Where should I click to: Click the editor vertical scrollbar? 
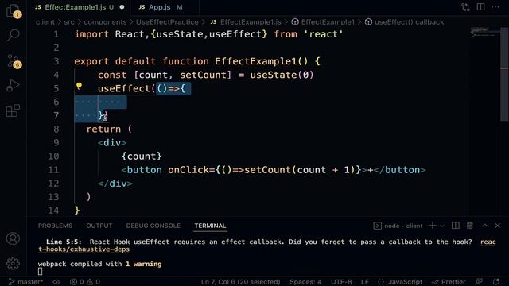coord(504,75)
